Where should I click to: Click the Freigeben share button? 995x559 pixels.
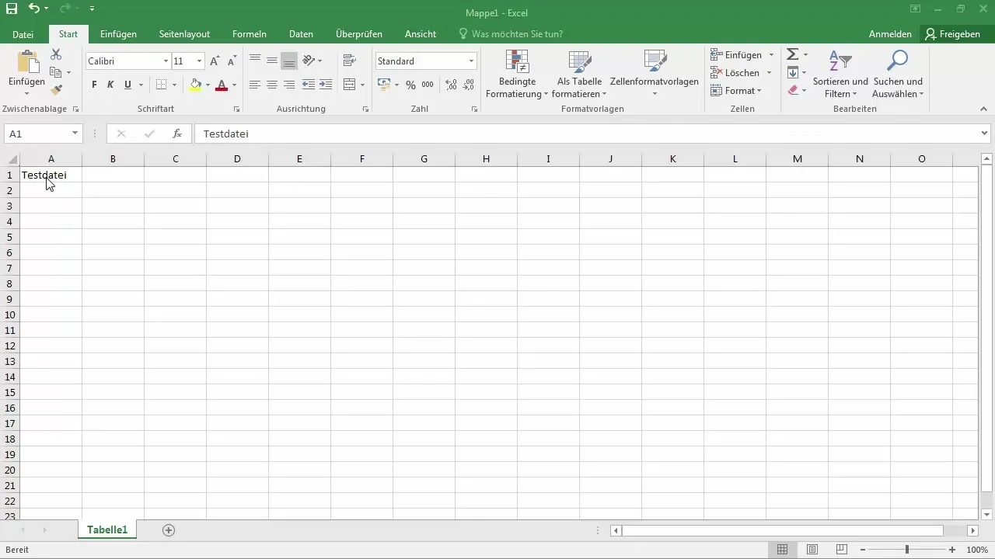tap(952, 34)
